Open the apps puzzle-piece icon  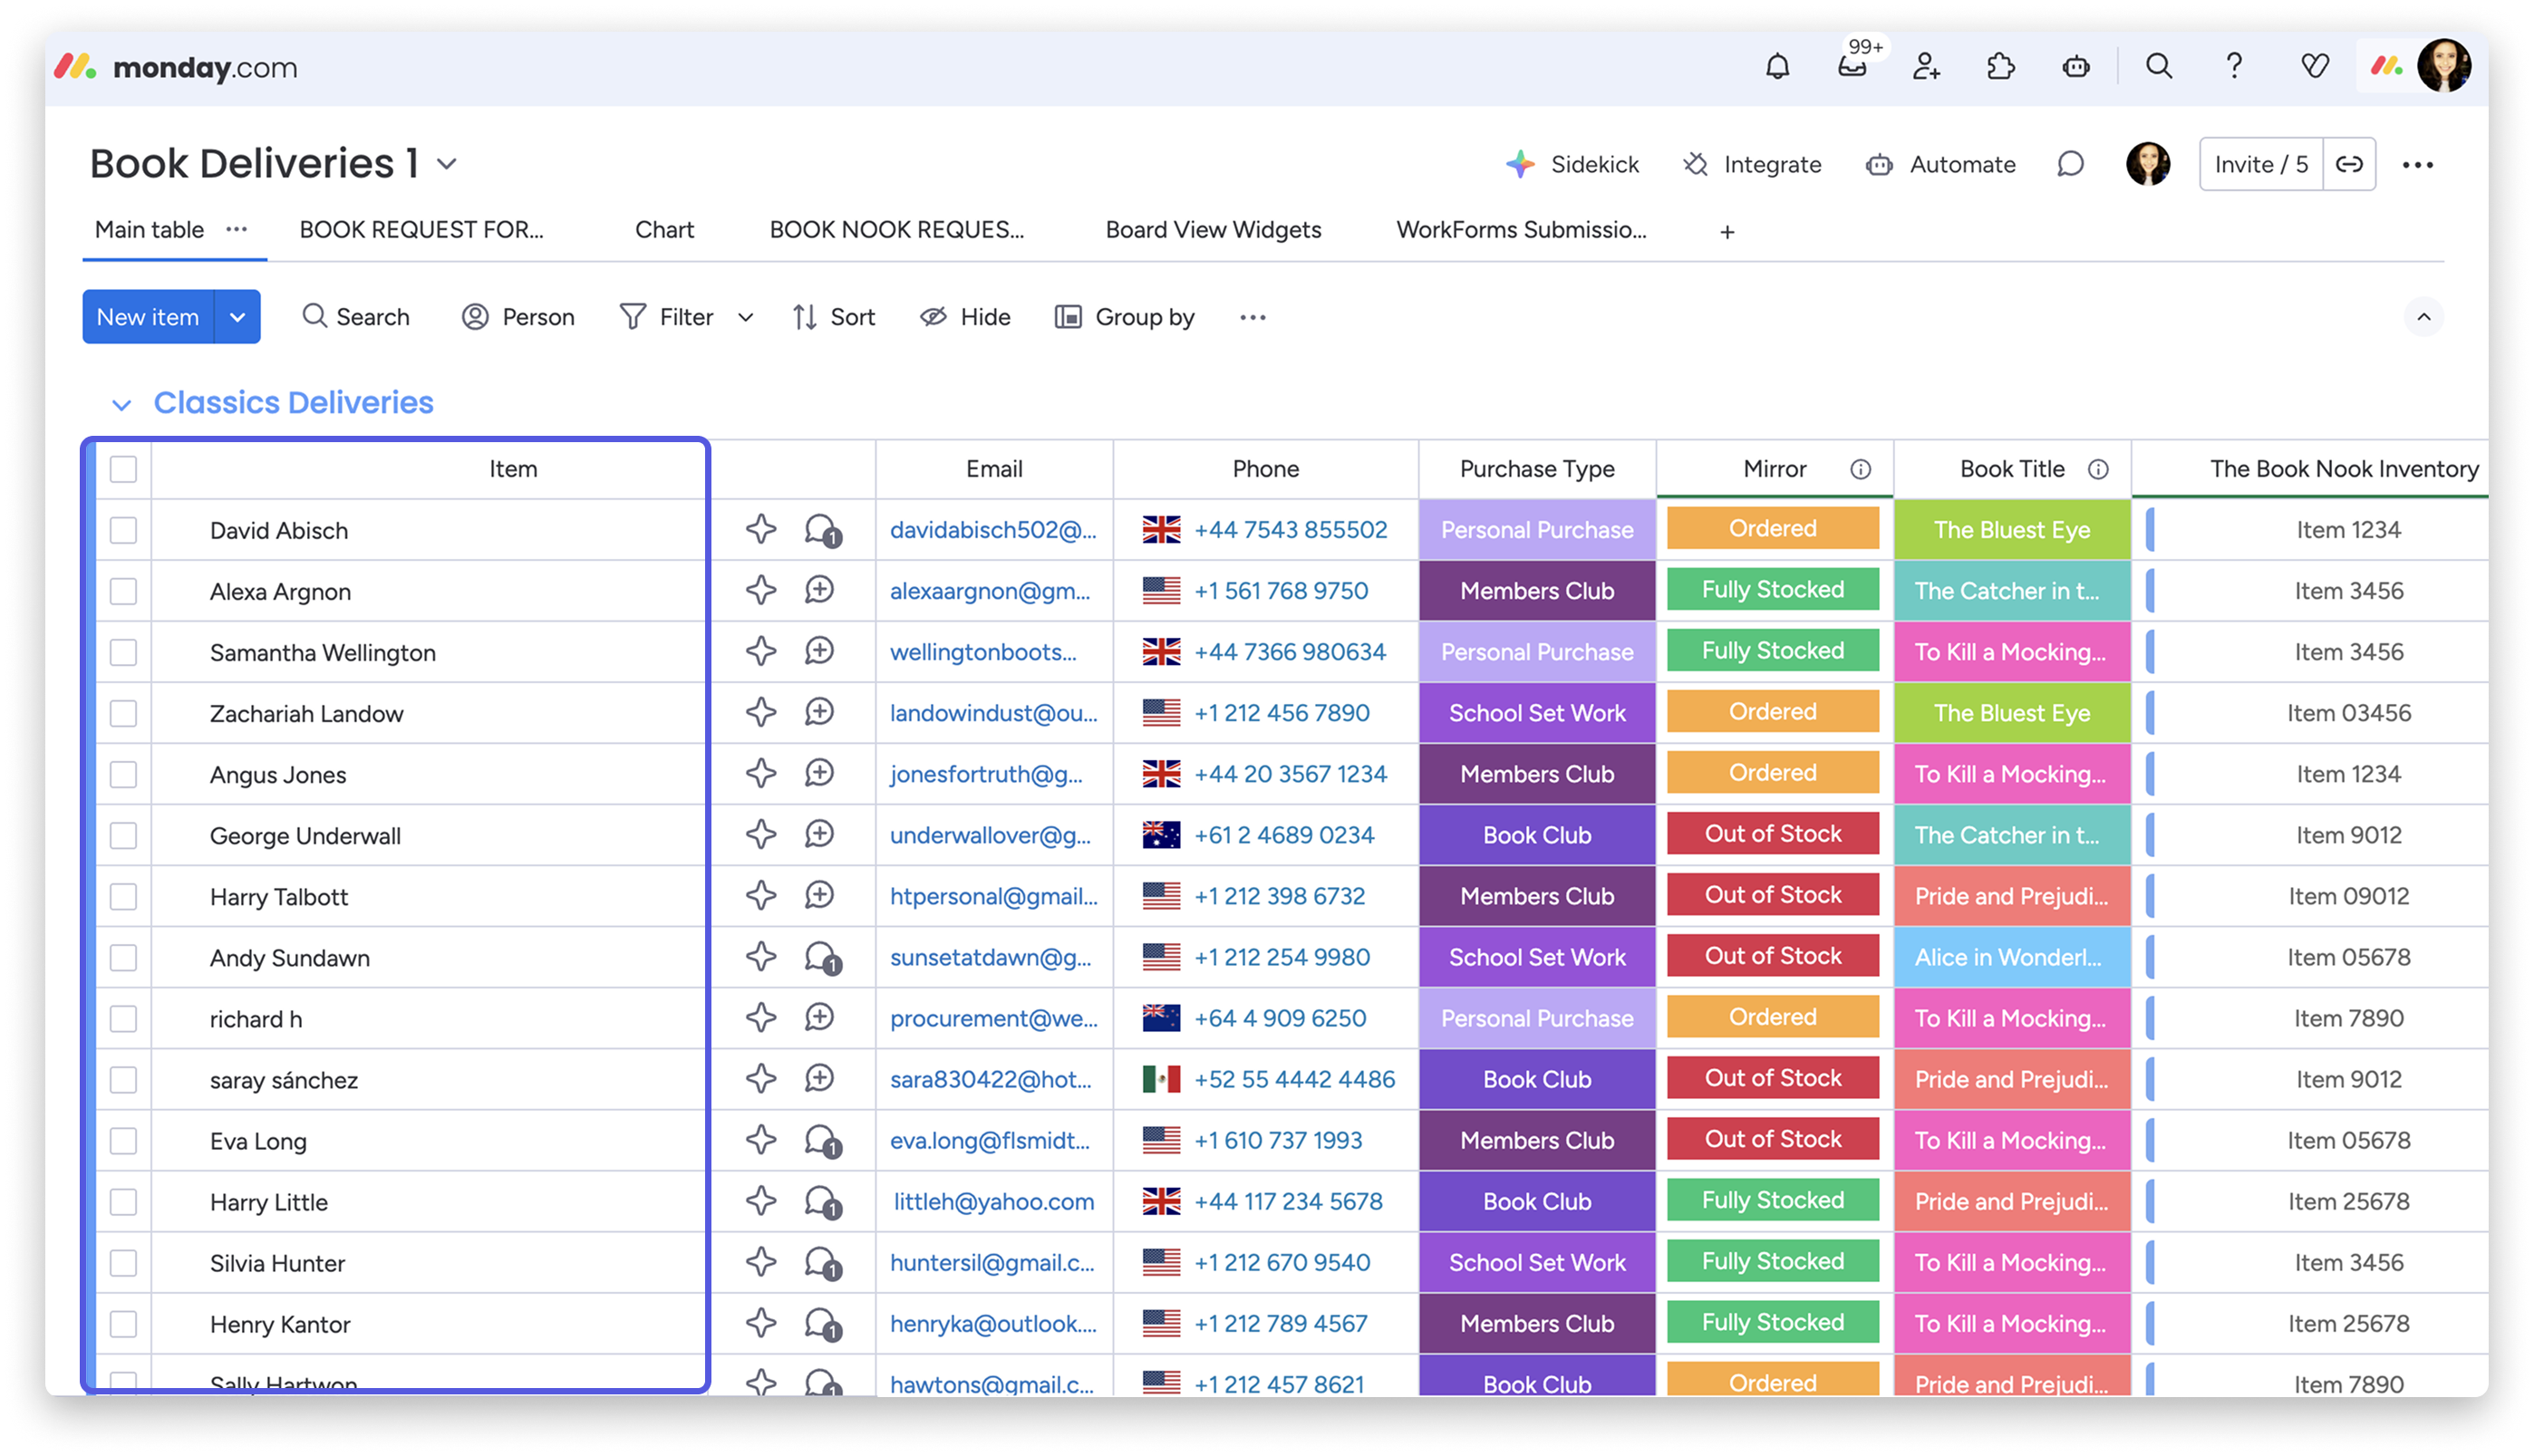point(2000,67)
